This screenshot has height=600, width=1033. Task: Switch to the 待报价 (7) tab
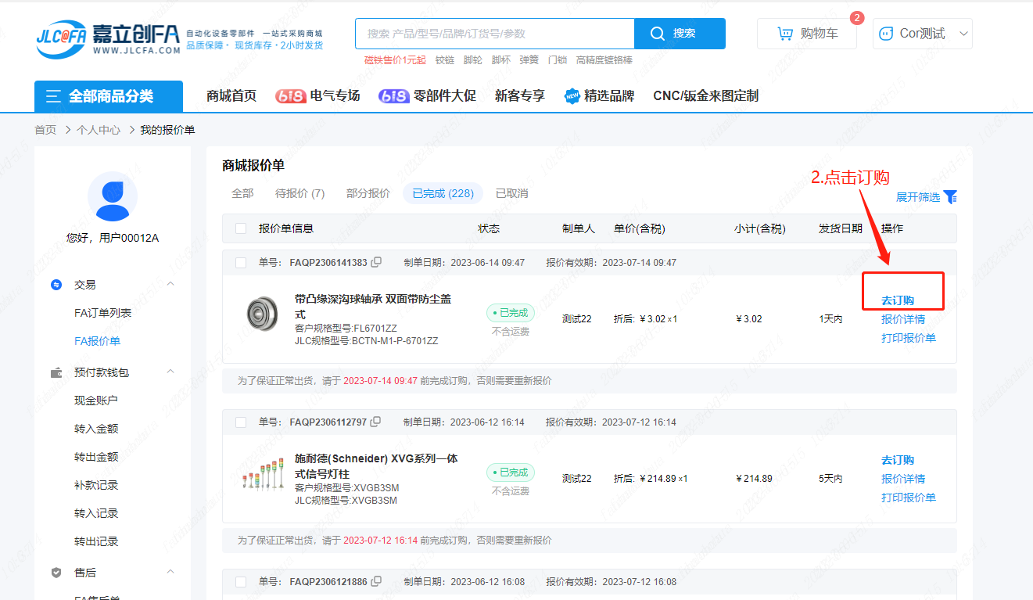(299, 193)
